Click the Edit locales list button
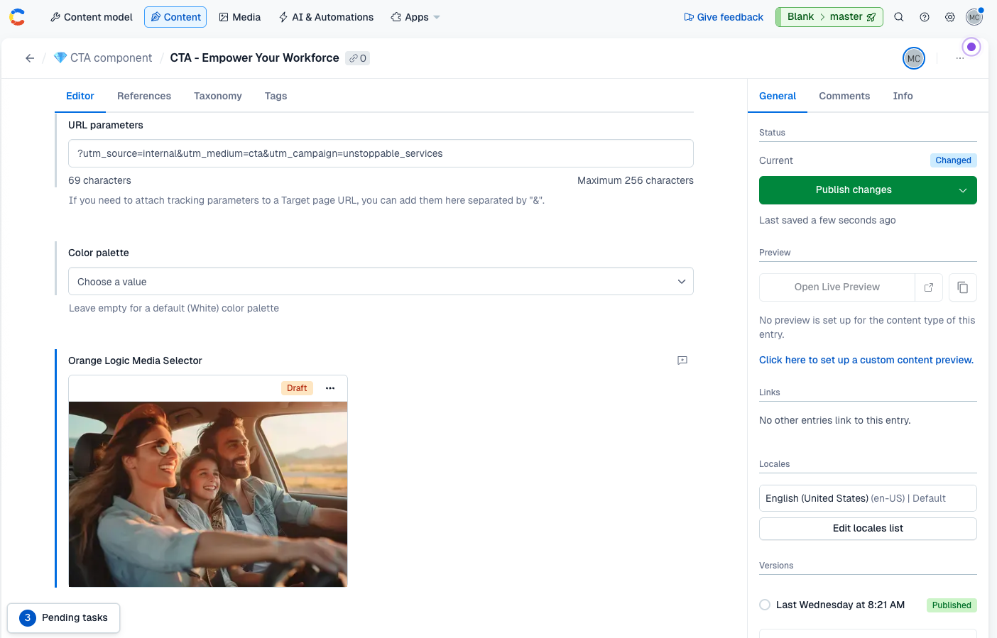The height and width of the screenshot is (638, 997). coord(868,529)
